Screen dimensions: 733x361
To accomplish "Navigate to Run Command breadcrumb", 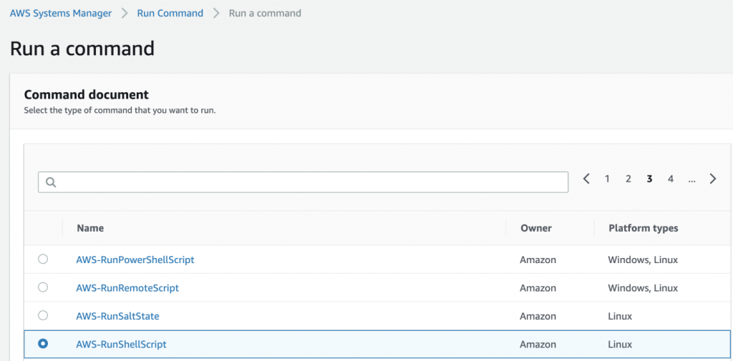I will pyautogui.click(x=170, y=13).
